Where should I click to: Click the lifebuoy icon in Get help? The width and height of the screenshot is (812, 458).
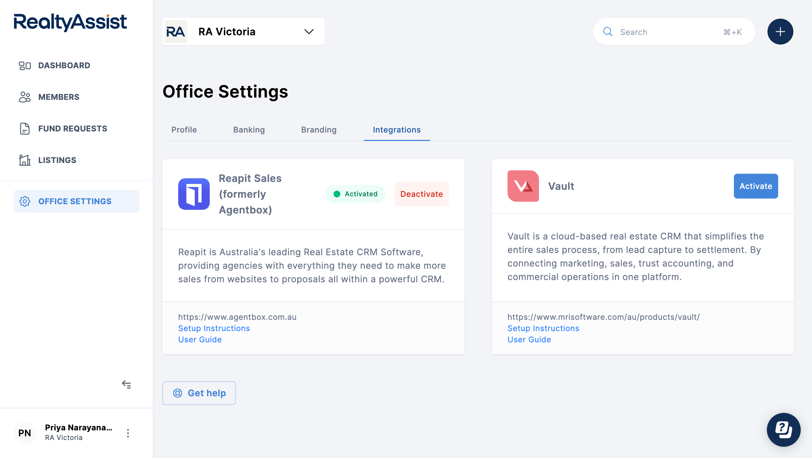coord(178,393)
